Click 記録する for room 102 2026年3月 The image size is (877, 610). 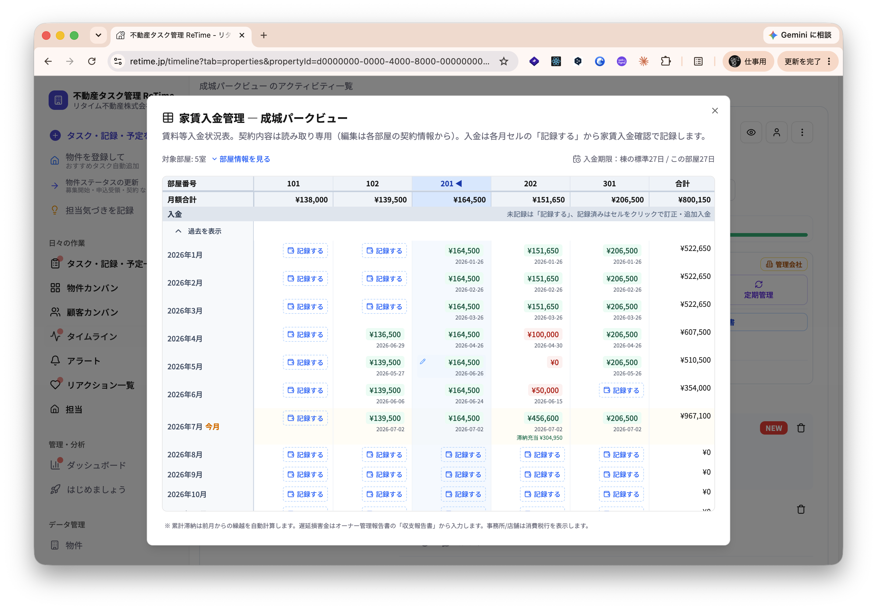[384, 306]
